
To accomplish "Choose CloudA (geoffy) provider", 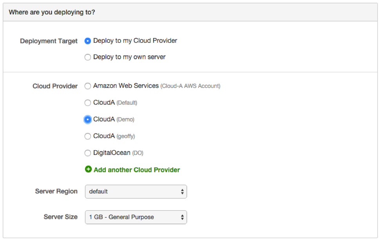I will [88, 136].
